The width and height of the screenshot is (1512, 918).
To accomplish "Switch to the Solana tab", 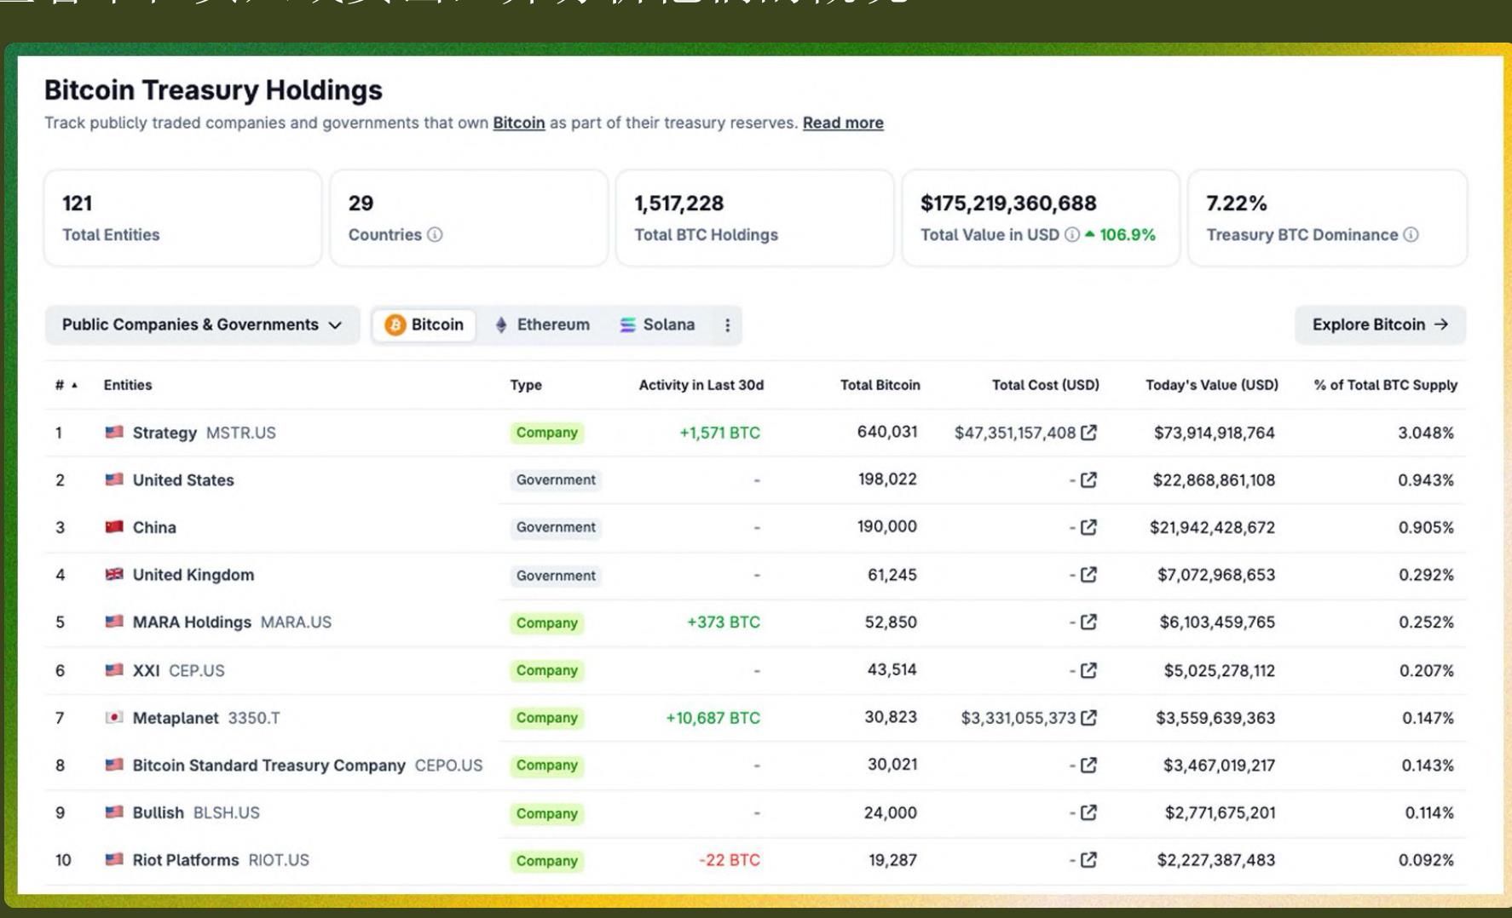I will pos(657,325).
